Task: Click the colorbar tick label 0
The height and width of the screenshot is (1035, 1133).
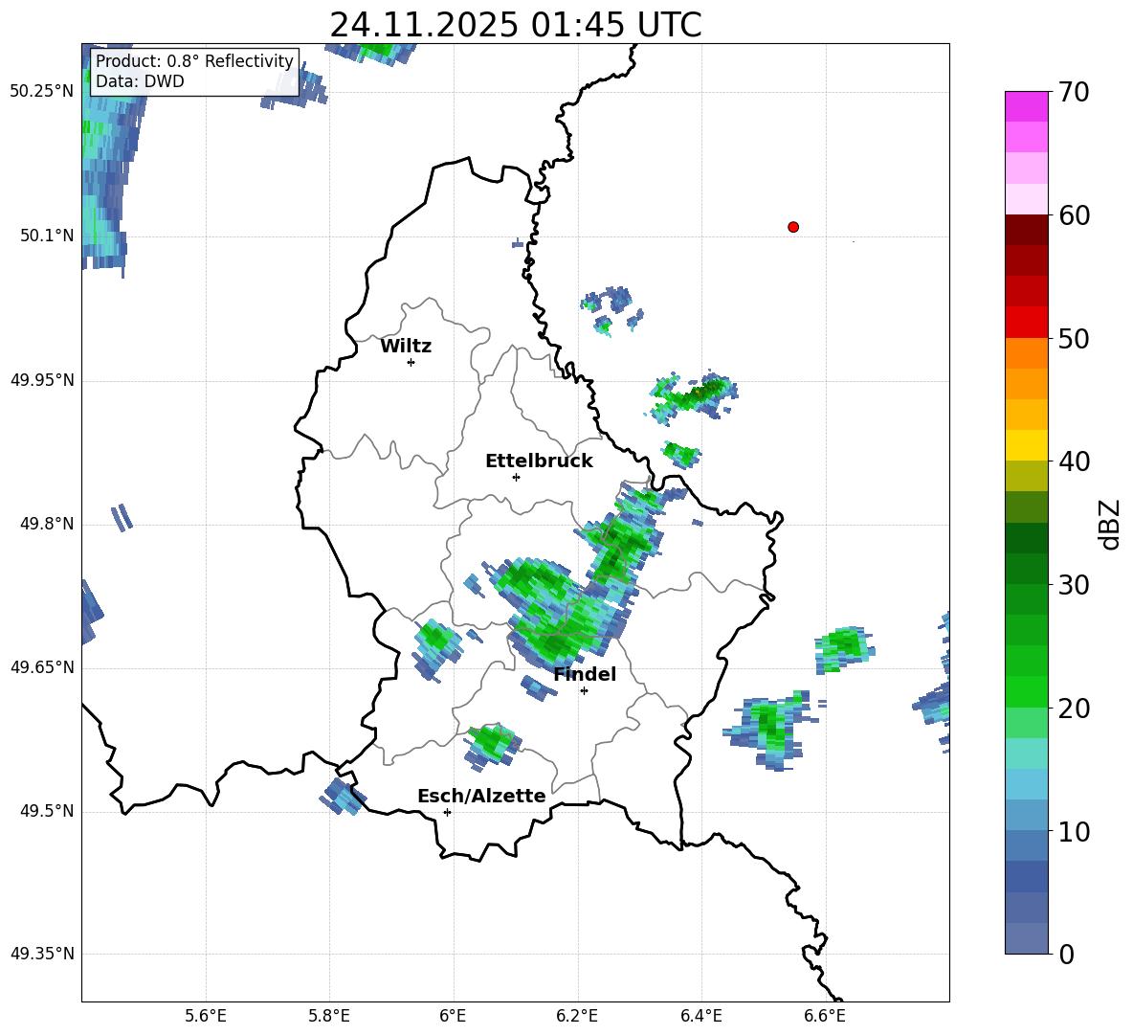Action: point(1066,954)
